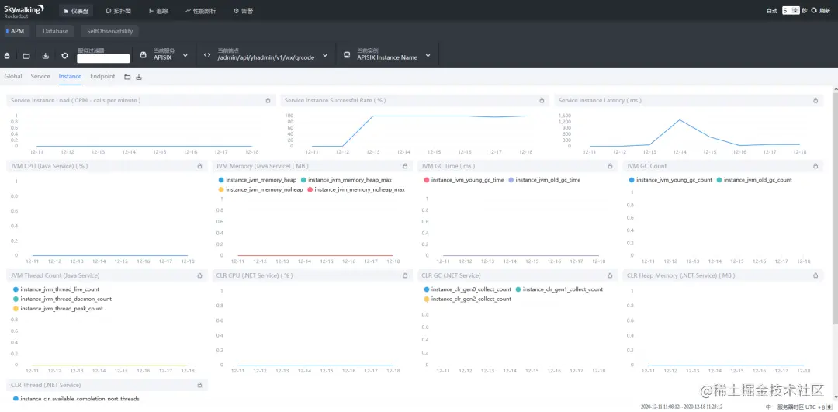Click lock icon on JVM GC Count panel

[x=815, y=166]
